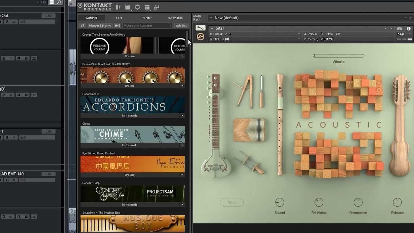Toggle Read automation on the (D) track
The width and height of the screenshot is (414, 233).
19,95
